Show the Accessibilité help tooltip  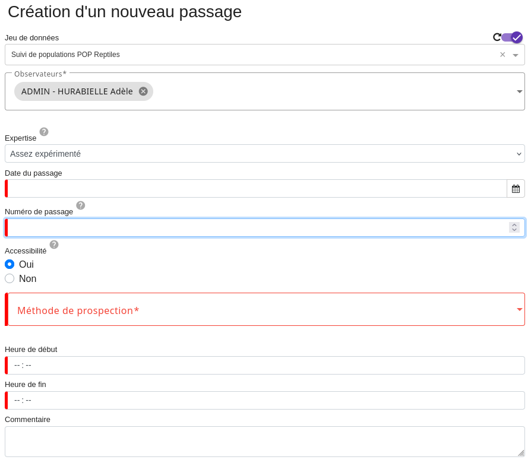[54, 245]
